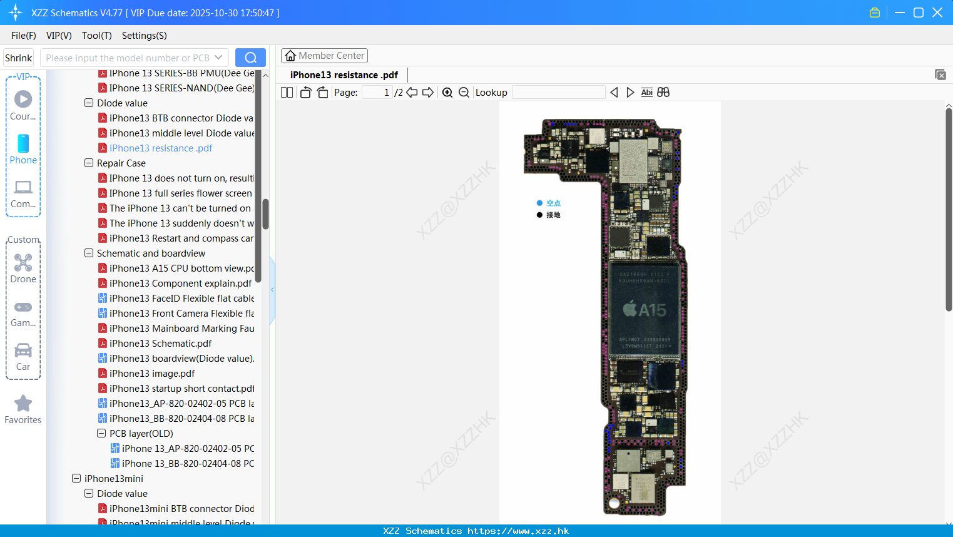Collapse the iPhone13mini node

(x=76, y=478)
